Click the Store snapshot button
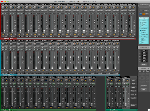This screenshot has width=150, height=111. tap(144, 65)
